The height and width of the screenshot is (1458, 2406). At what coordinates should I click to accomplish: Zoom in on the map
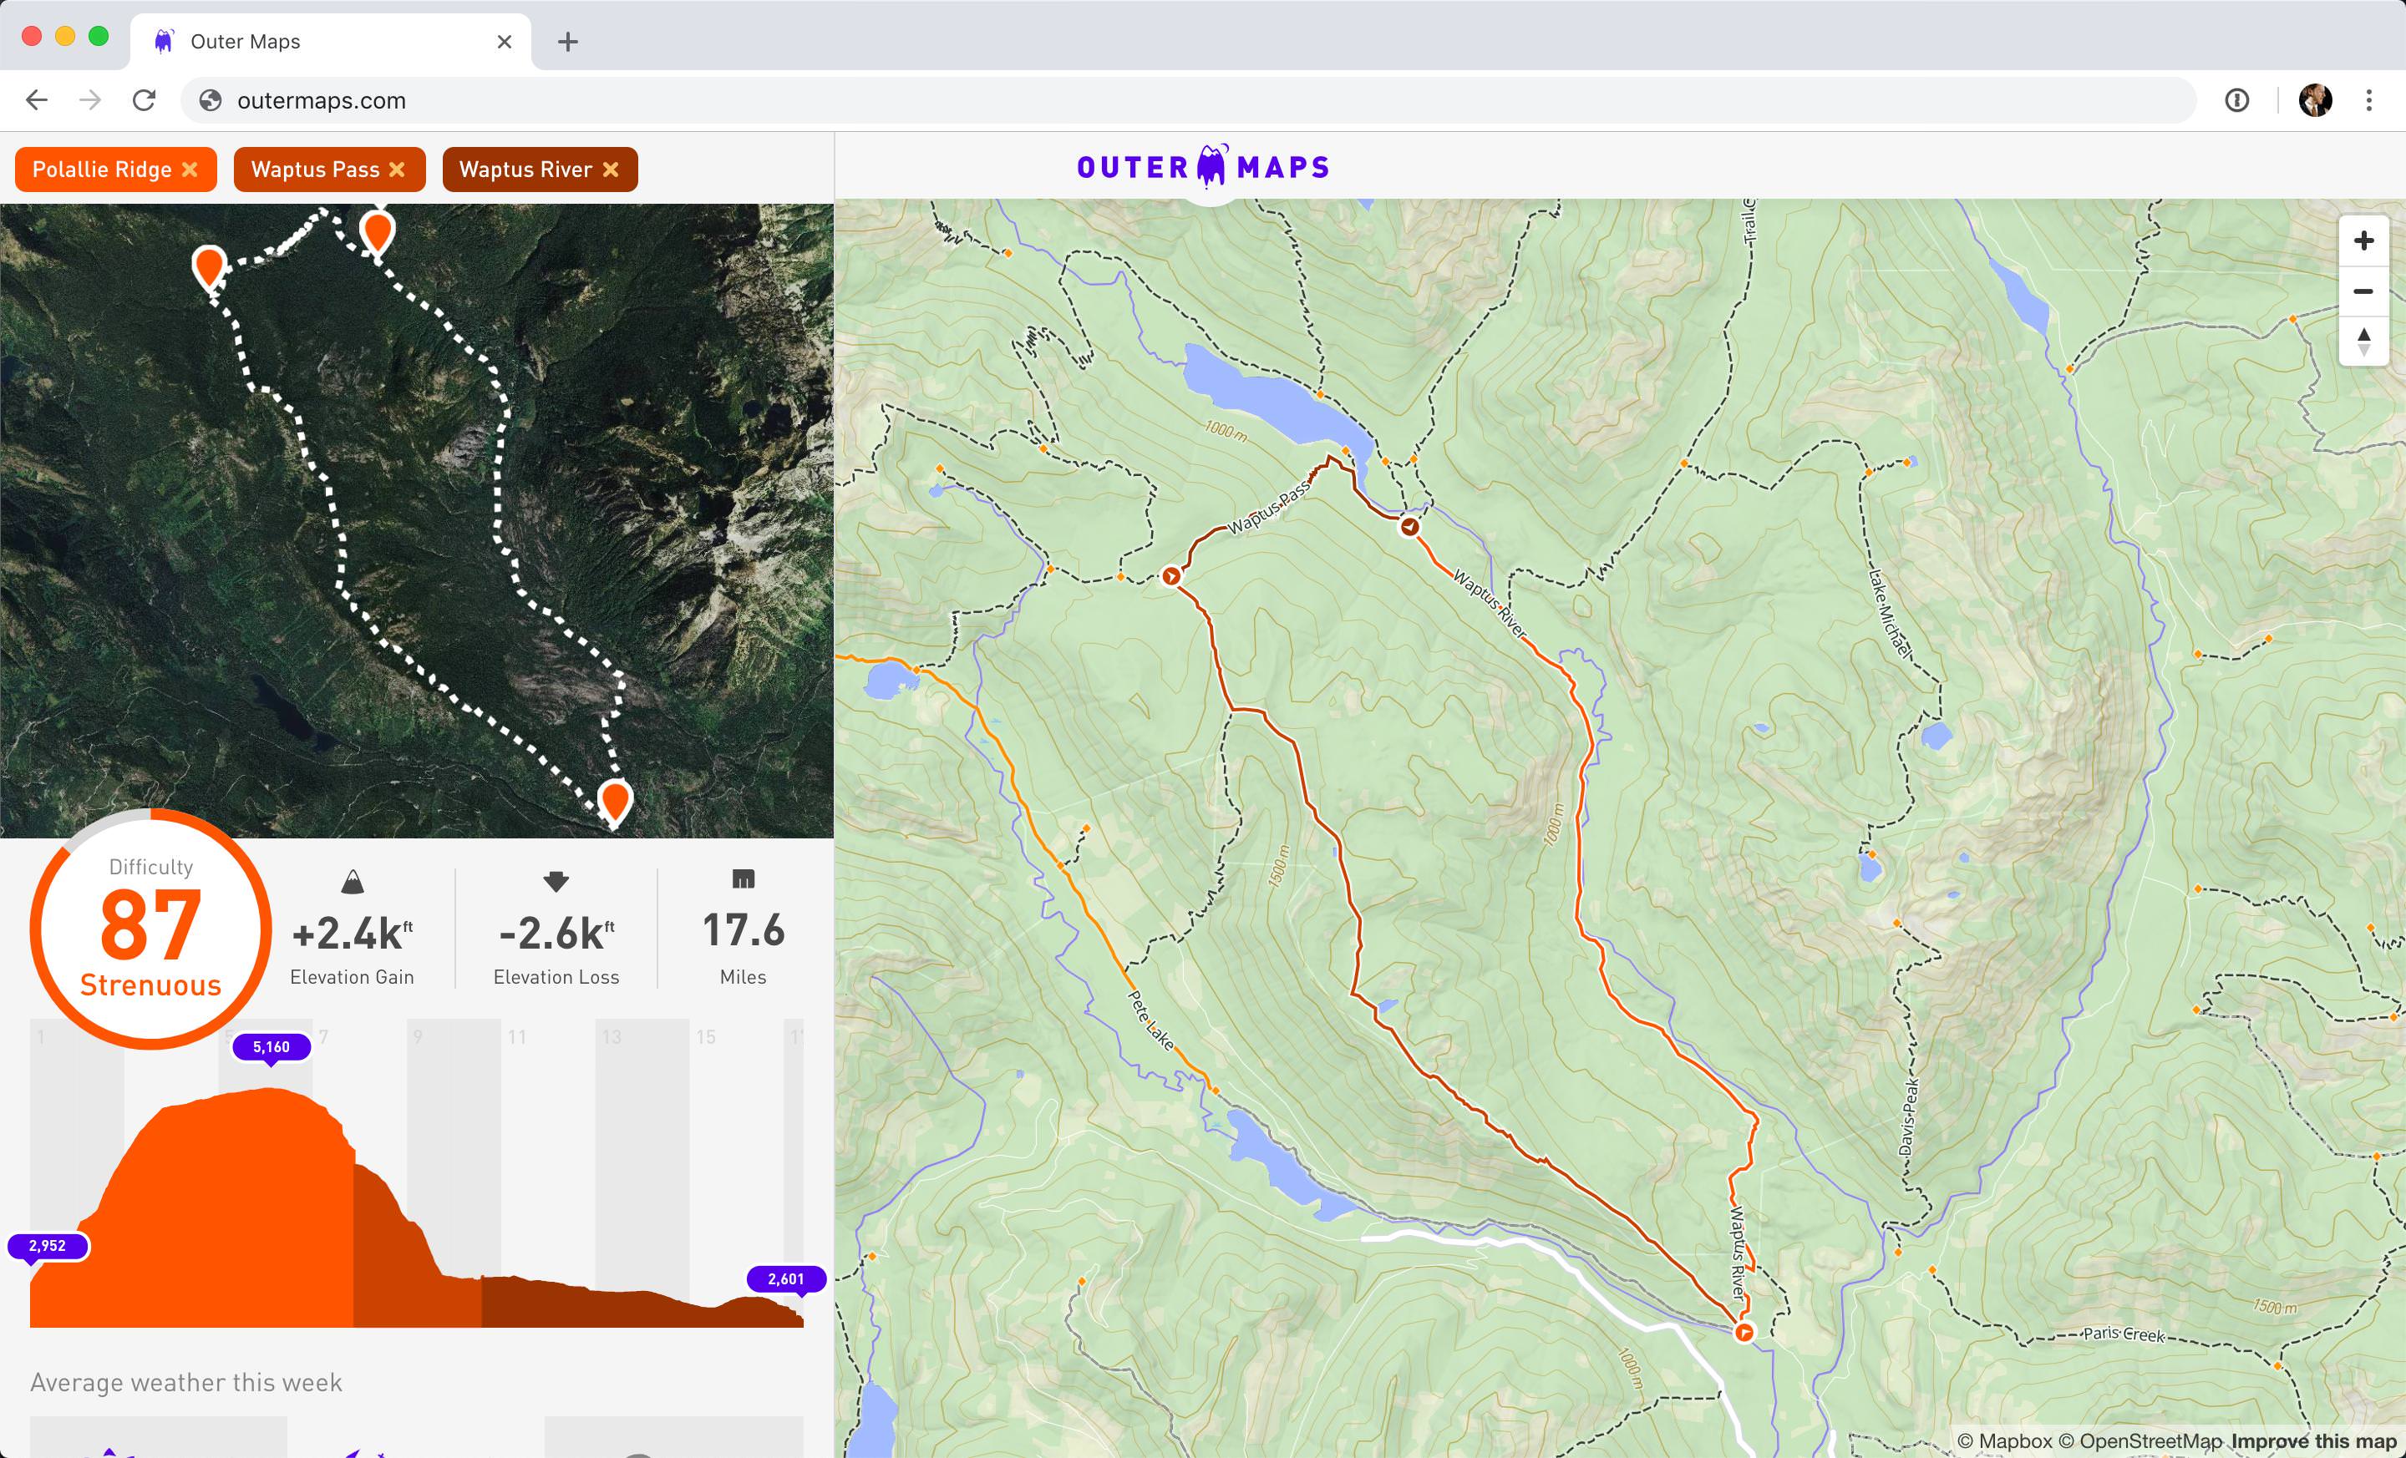coord(2363,240)
